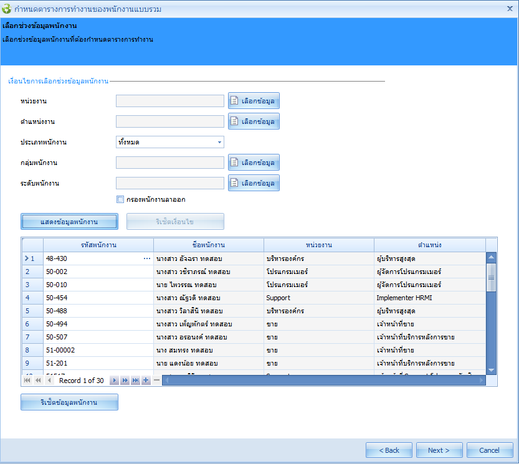The height and width of the screenshot is (464, 519).
Task: Click รีเซ็ตเงื่อนไข button
Action: coord(175,221)
